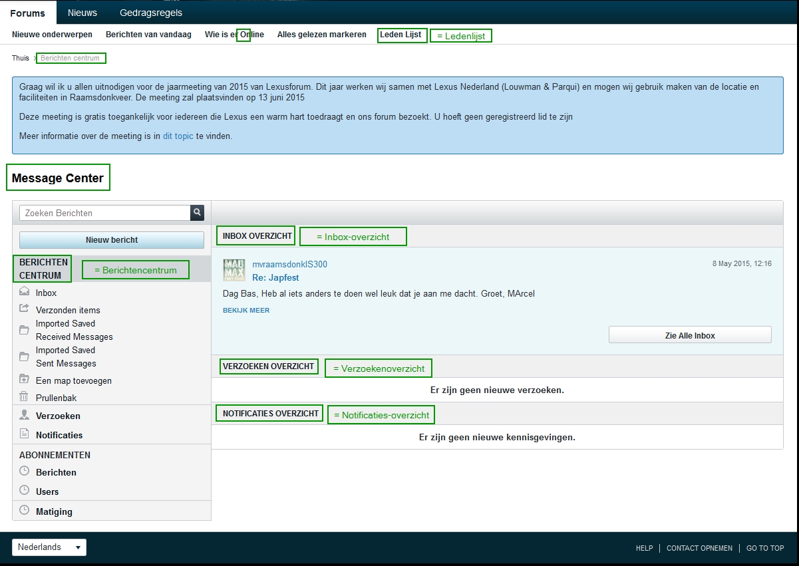Click the Prullenbak trash icon
Screen dimensions: 799x566
point(25,397)
